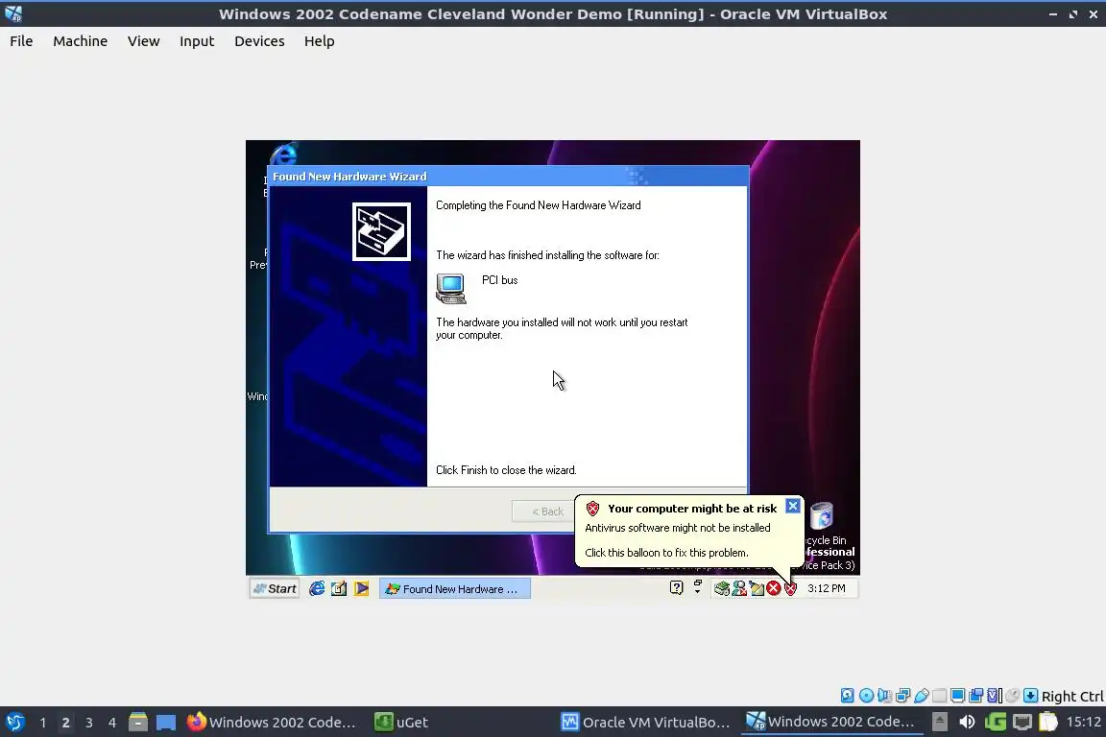1106x737 pixels.
Task: Click the 'Your computer might be at risk' balloon
Action: (688, 531)
